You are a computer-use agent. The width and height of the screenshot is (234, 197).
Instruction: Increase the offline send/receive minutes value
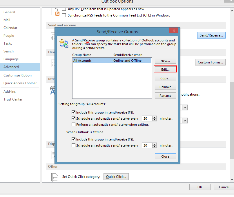point(155,144)
